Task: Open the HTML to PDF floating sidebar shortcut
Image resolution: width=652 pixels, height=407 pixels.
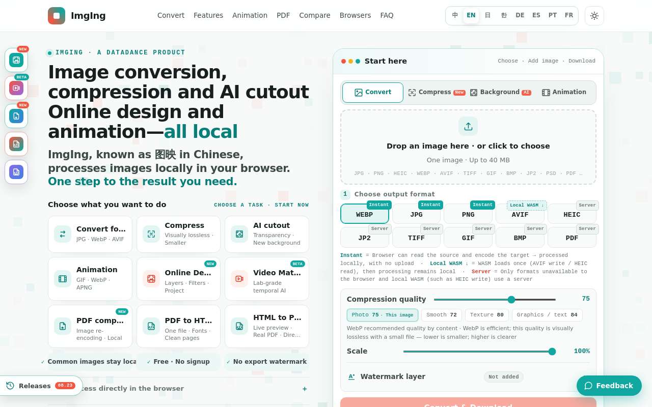Action: point(16,172)
